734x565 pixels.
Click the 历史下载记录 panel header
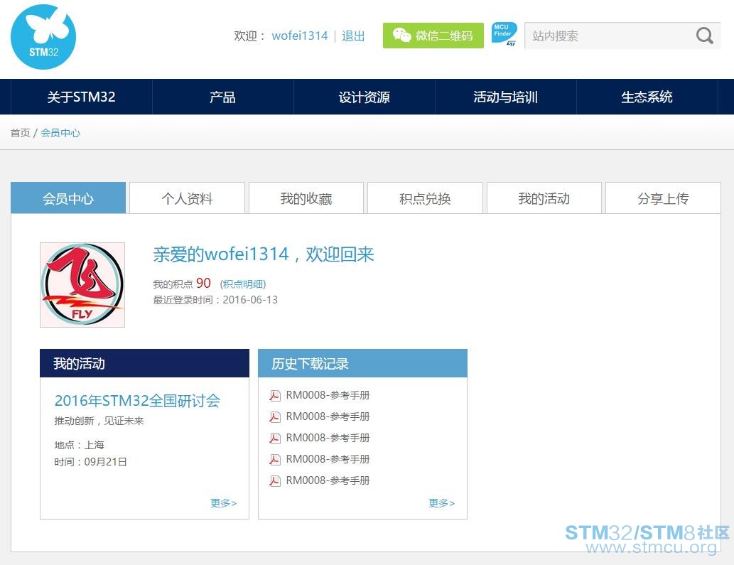[x=363, y=363]
